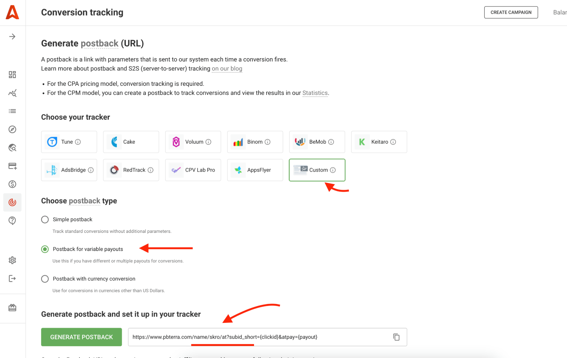The image size is (567, 358).
Task: Show info tooltip for Binom tracker
Action: [x=268, y=142]
